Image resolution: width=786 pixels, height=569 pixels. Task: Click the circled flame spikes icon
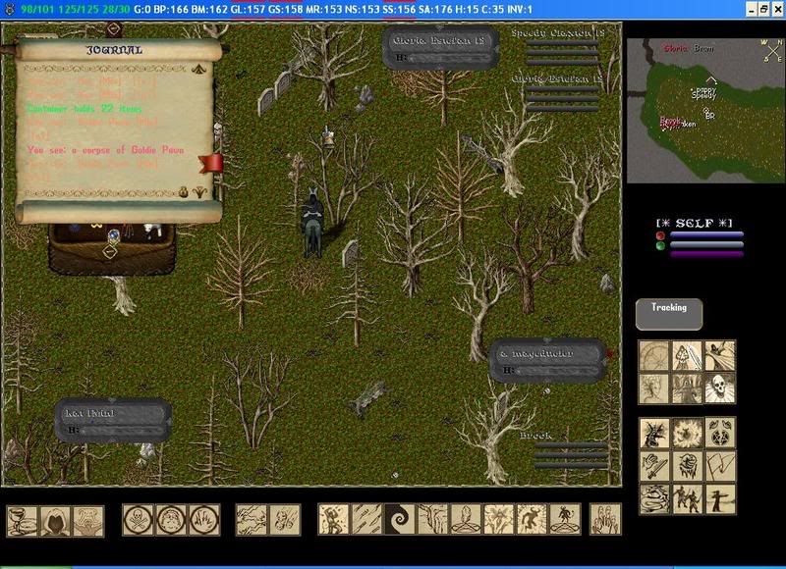click(204, 520)
